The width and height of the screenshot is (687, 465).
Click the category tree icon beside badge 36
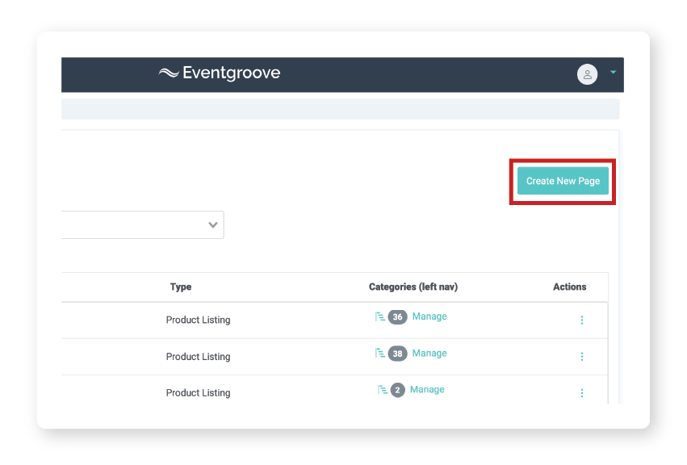[x=379, y=317]
